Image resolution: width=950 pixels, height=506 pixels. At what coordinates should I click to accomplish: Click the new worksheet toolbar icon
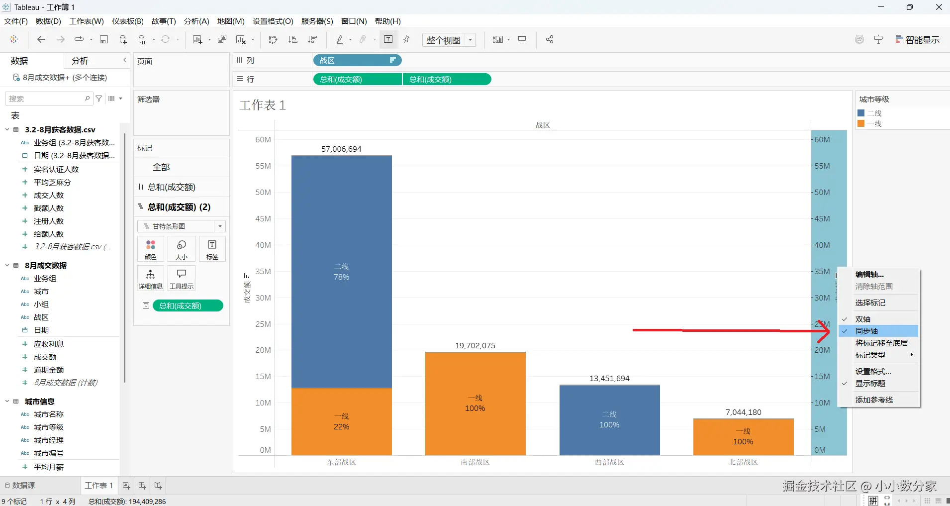click(198, 39)
